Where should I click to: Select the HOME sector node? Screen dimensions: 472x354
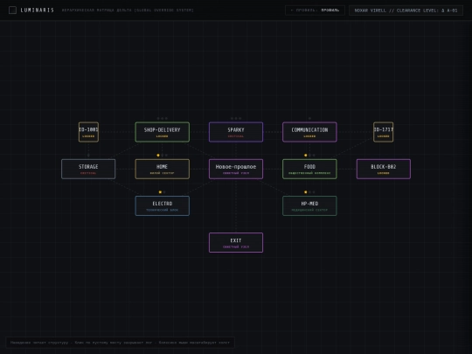(x=163, y=169)
